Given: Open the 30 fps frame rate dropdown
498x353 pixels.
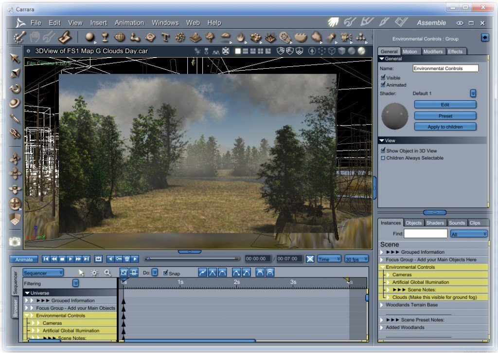Looking at the screenshot, I should point(356,259).
